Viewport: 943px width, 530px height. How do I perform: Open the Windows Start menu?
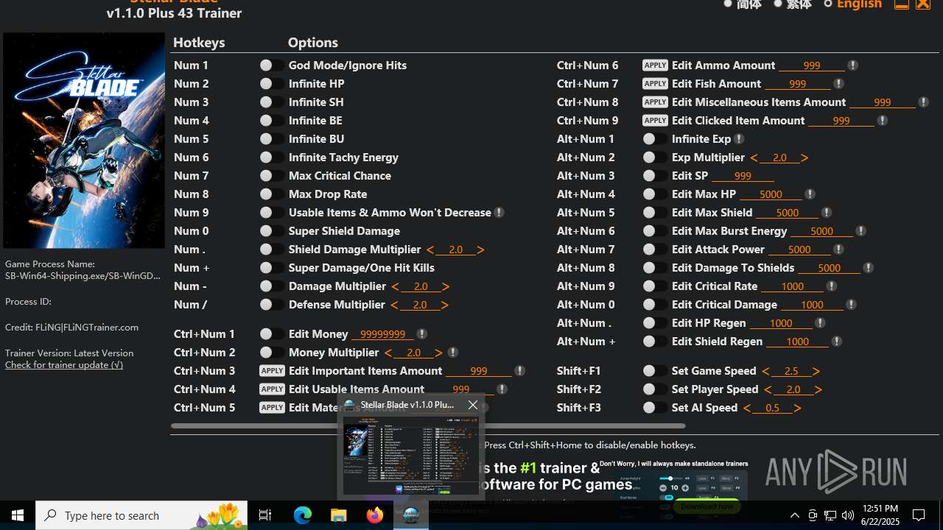tap(18, 515)
